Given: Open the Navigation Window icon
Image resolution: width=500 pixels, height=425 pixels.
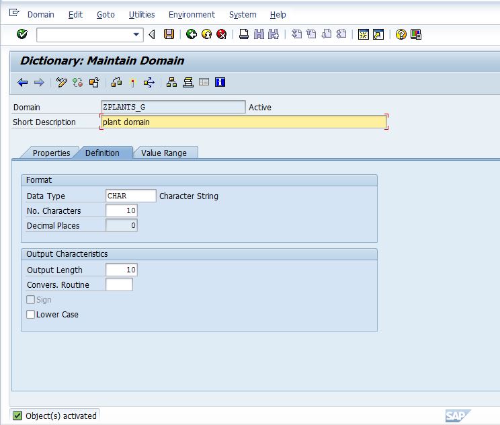Looking at the screenshot, I should 188,83.
